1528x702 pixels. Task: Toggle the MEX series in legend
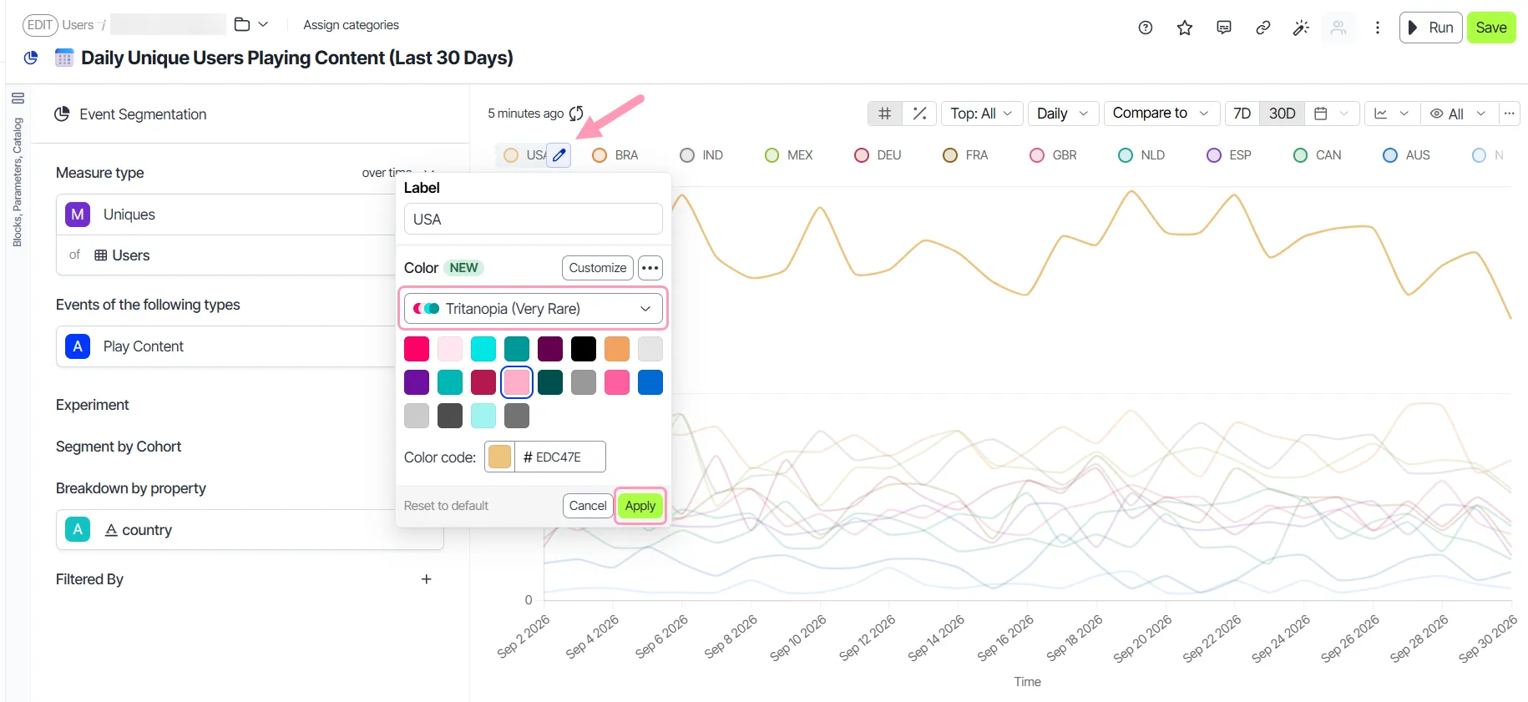789,155
